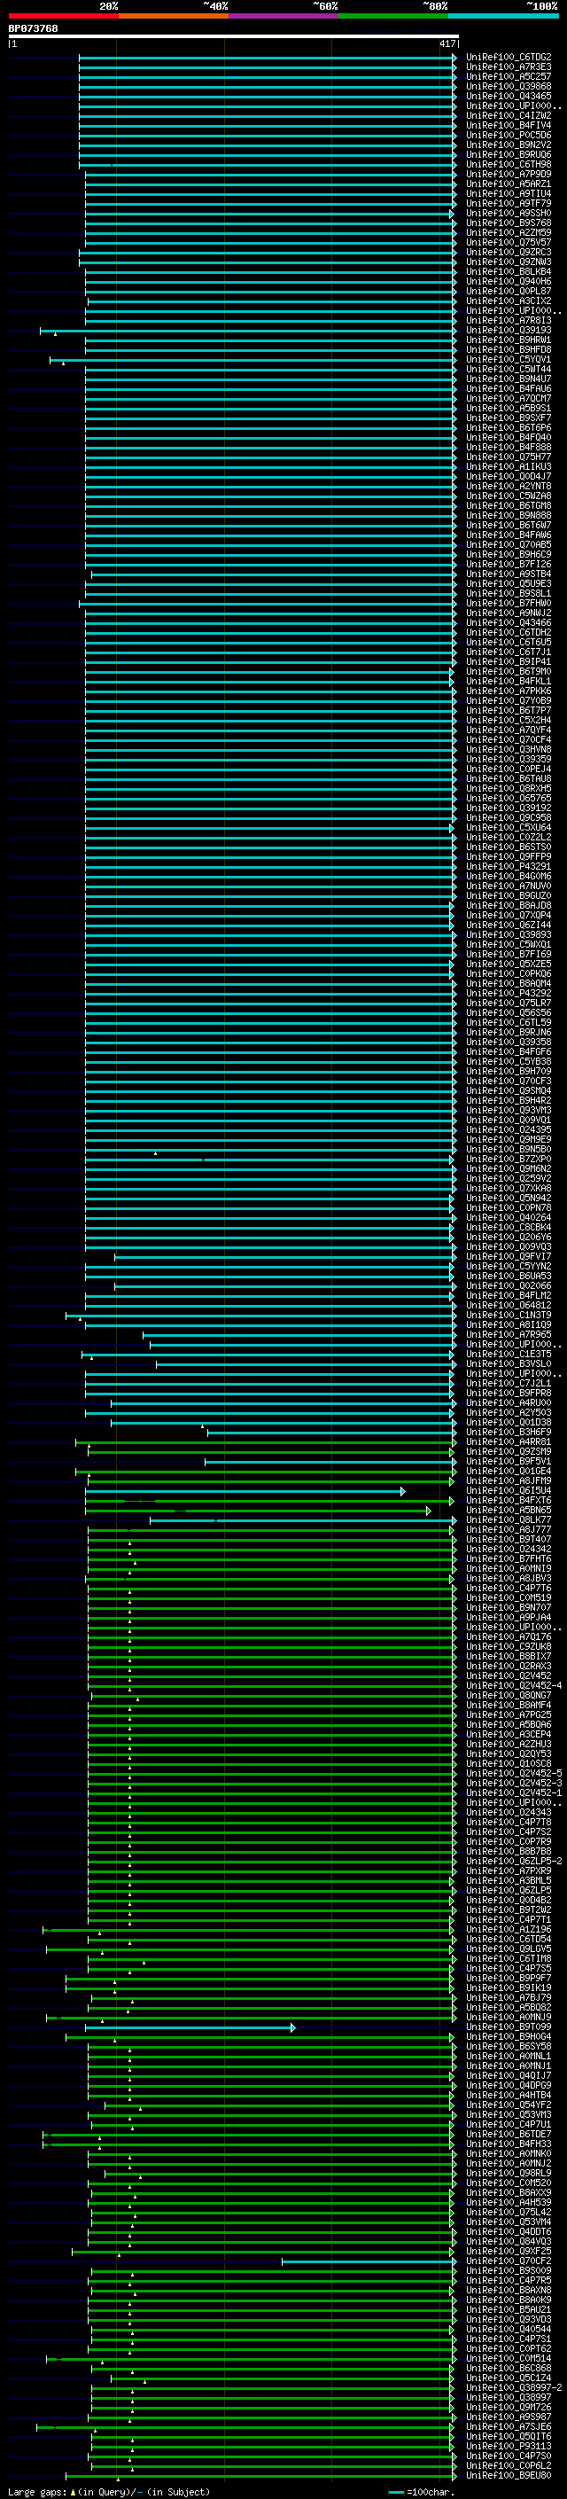567x2499 pixels.
Task: Open hit label UniRef100_A7R3E3
Action: (x=508, y=67)
